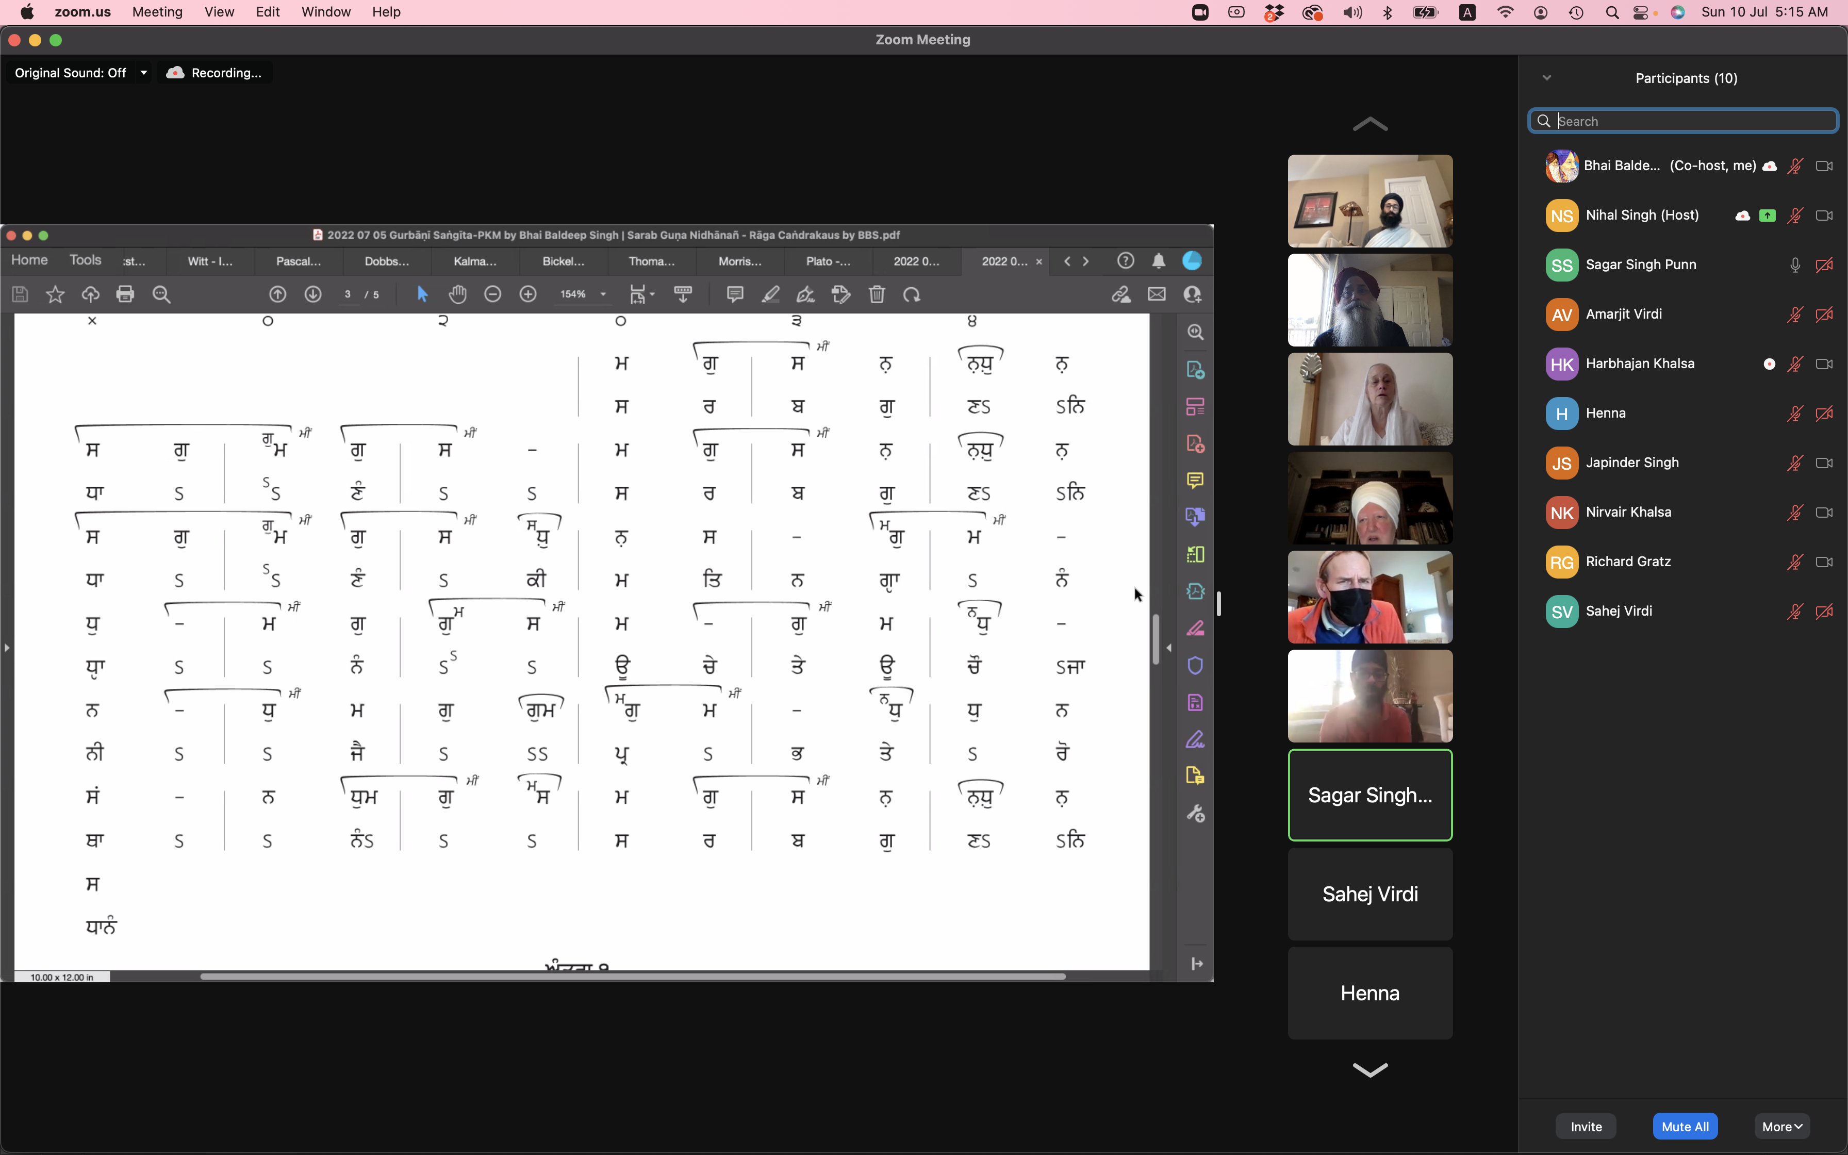Toggle Richard Gratz's video camera

[x=1824, y=562]
